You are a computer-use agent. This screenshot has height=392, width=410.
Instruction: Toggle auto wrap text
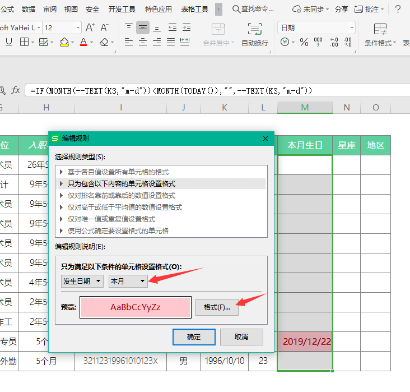click(x=255, y=35)
